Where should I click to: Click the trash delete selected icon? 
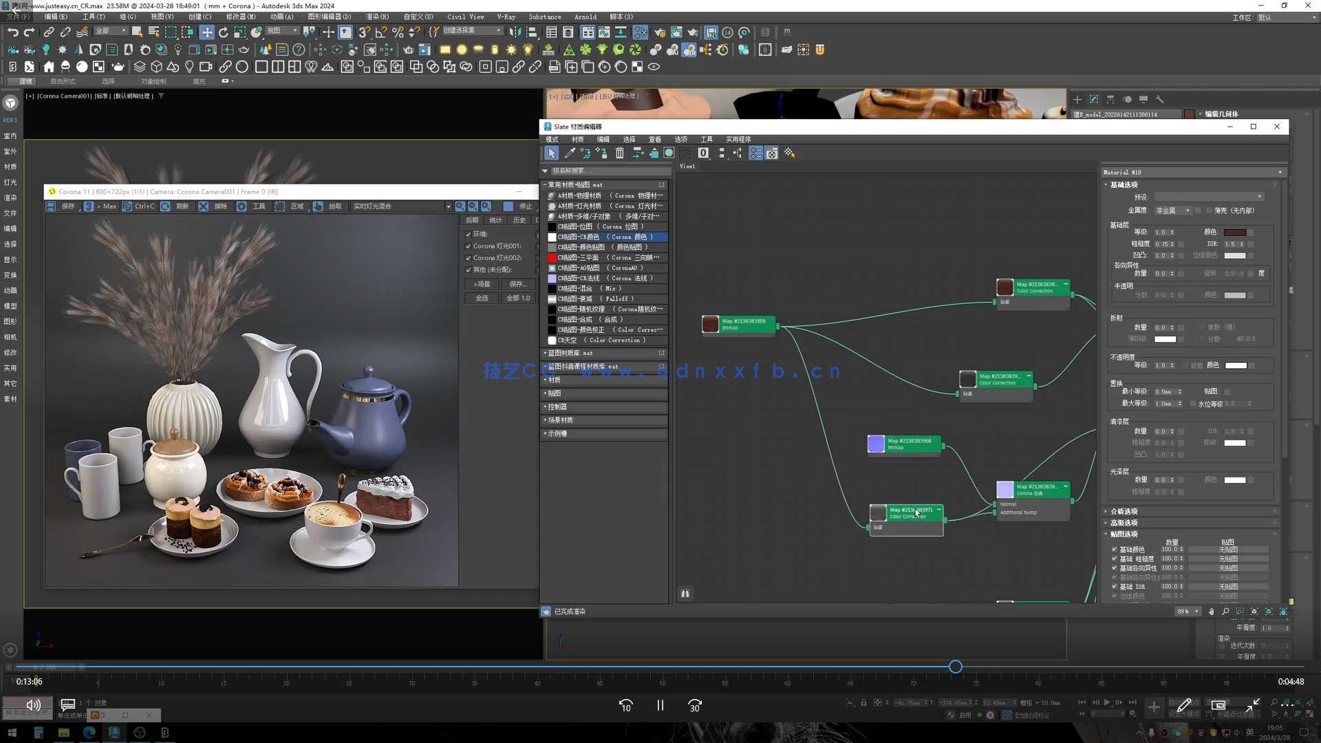619,153
